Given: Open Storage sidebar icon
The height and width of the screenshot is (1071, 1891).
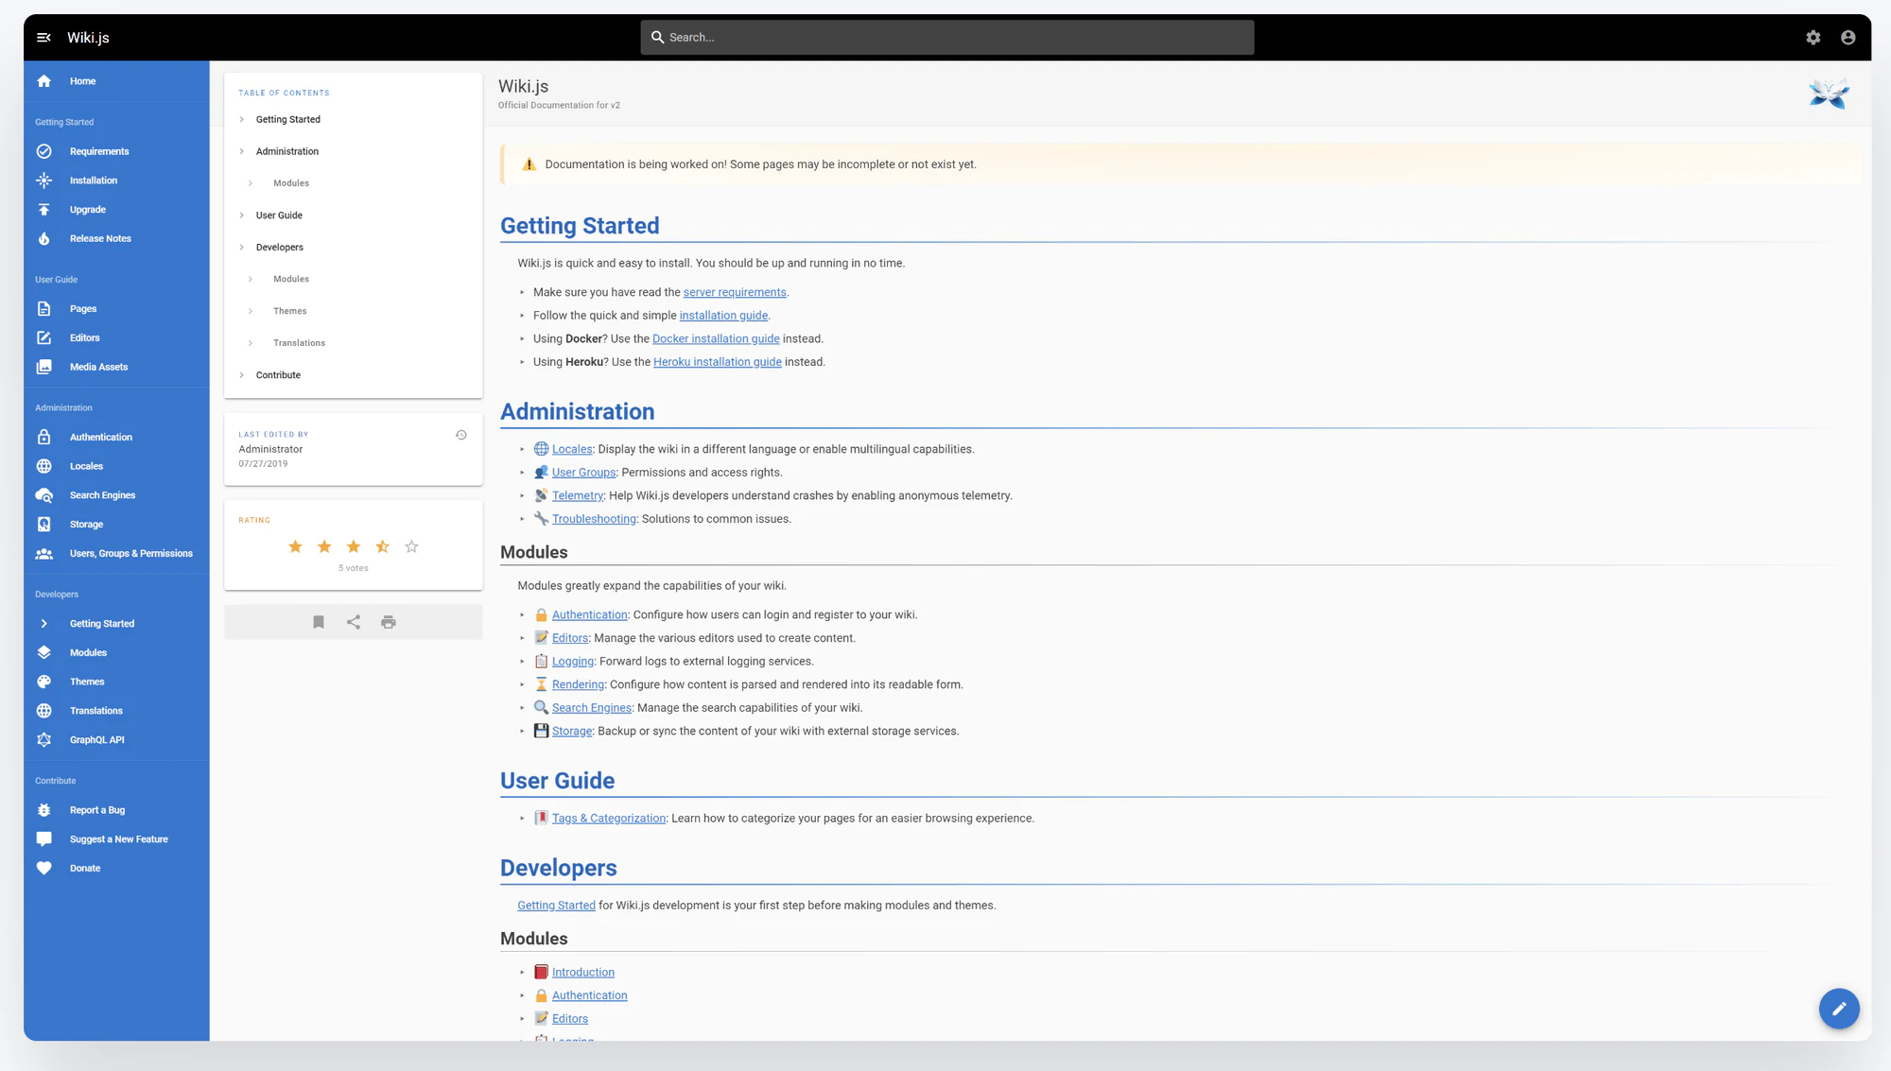Looking at the screenshot, I should pyautogui.click(x=43, y=525).
